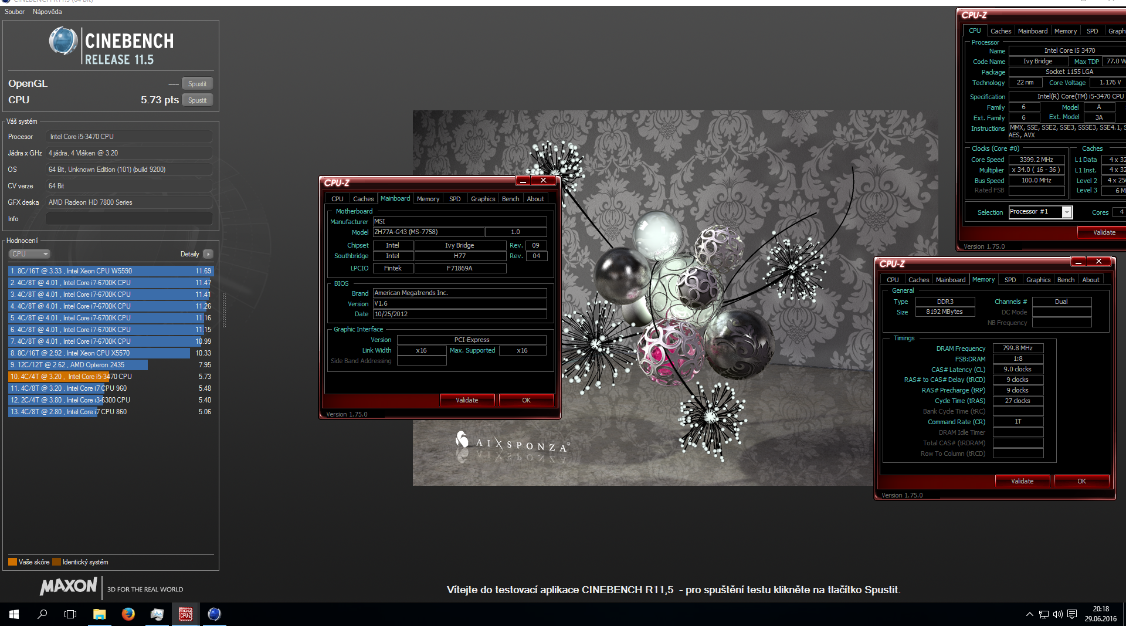This screenshot has height=626, width=1126.
Task: Open the CPU ranking dropdown
Action: tap(29, 254)
